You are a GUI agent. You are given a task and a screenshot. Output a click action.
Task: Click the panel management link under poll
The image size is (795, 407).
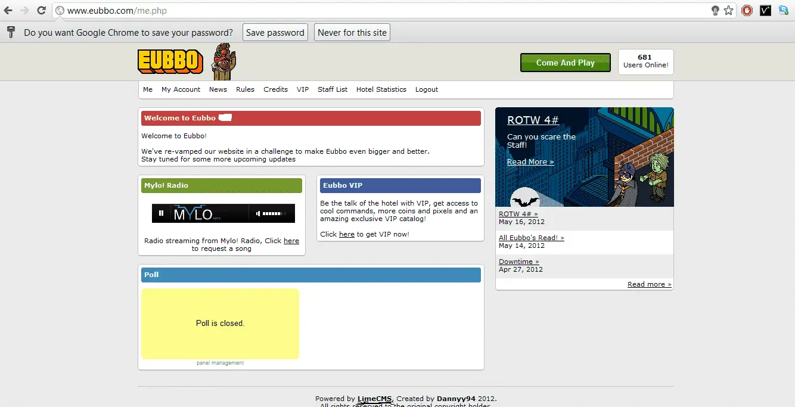tap(221, 363)
